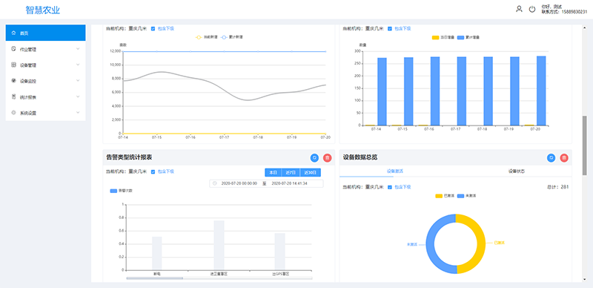Click 07-17 label on line chart axis
This screenshot has width=593, height=288.
(224, 137)
